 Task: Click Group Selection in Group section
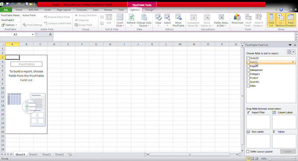(86, 15)
